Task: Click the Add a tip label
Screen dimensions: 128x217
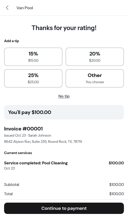Action: coord(12,41)
